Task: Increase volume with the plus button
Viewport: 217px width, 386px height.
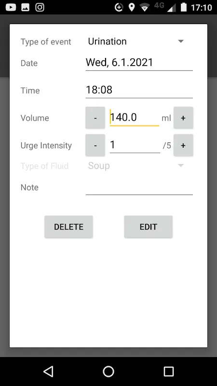Action: click(x=183, y=118)
